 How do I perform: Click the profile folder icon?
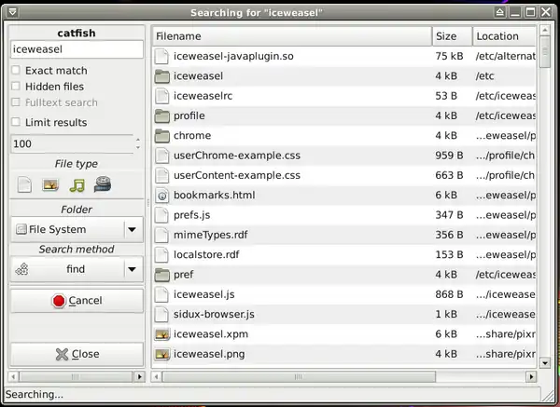click(x=162, y=116)
